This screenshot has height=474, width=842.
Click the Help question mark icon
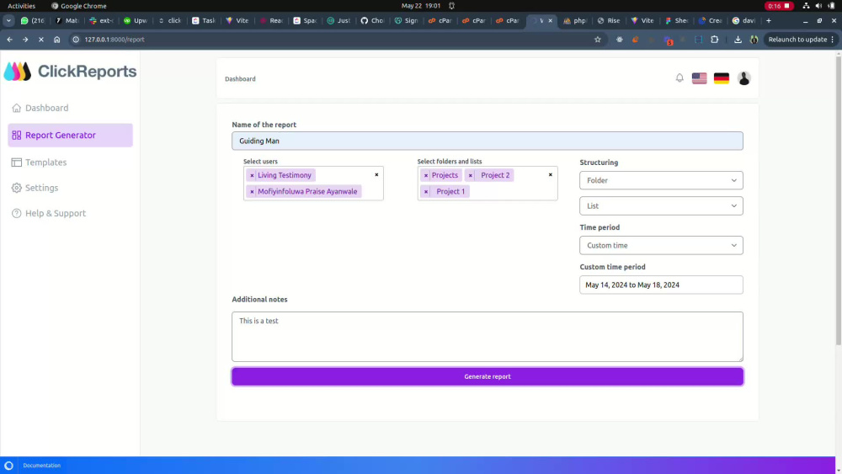pos(17,213)
